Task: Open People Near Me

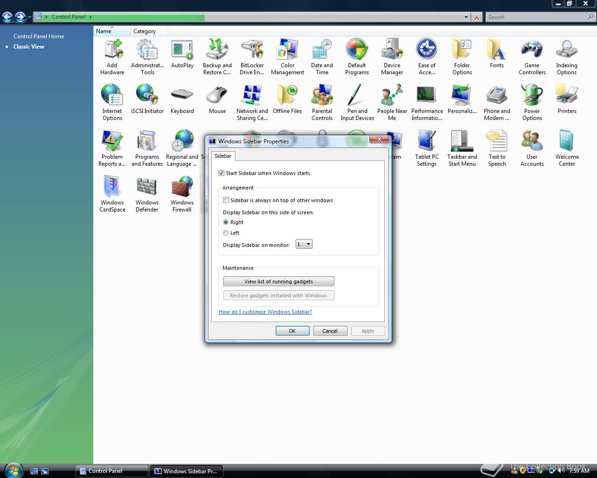Action: 392,103
